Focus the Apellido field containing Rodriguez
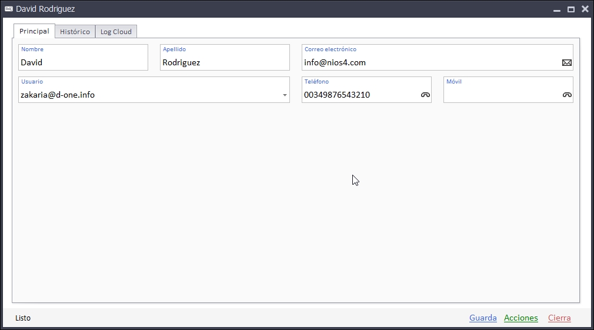The image size is (594, 330). 223,62
